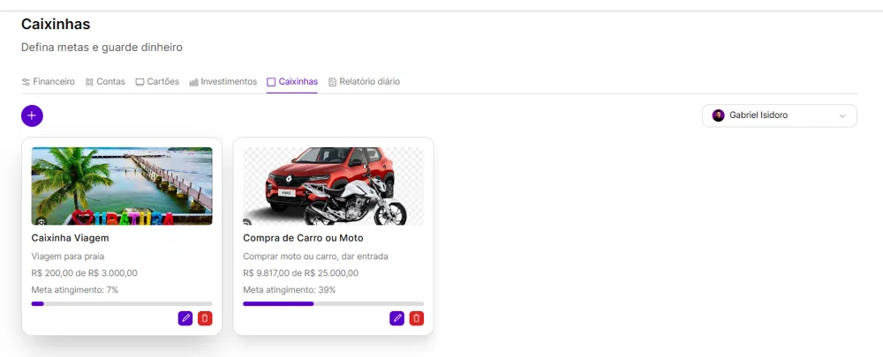The height and width of the screenshot is (357, 883).
Task: Edit the Compra de Carro ou Moto card
Action: pos(397,318)
